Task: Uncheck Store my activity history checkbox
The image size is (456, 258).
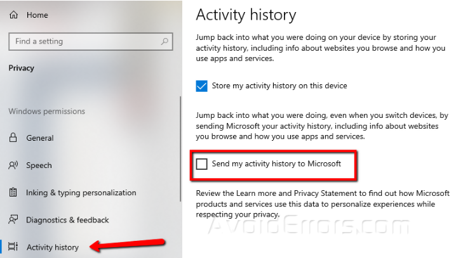Action: tap(202, 86)
